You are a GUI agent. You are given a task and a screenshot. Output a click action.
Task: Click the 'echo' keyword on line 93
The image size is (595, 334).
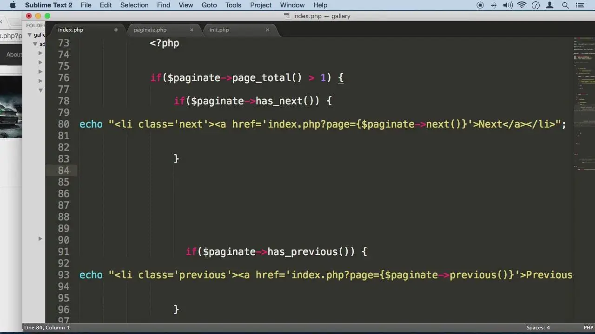(91, 275)
